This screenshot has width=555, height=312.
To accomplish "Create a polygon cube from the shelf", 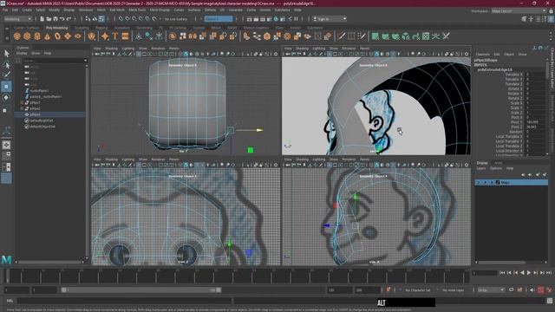I will pyautogui.click(x=27, y=36).
